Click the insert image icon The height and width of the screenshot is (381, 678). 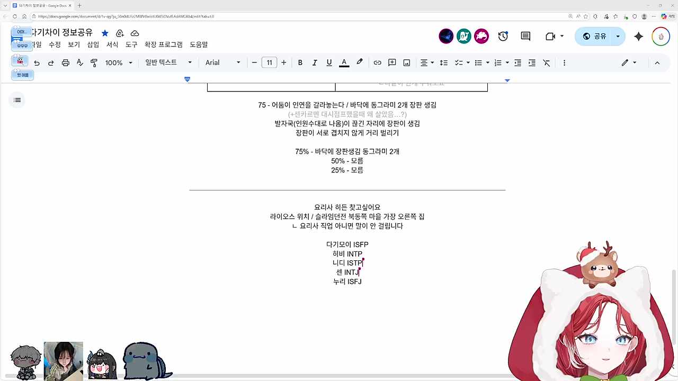(406, 62)
